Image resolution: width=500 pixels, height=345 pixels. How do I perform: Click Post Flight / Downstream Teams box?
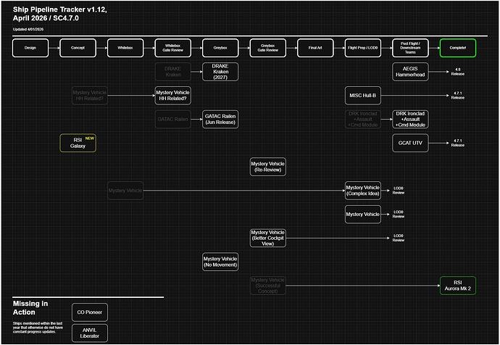[x=410, y=48]
